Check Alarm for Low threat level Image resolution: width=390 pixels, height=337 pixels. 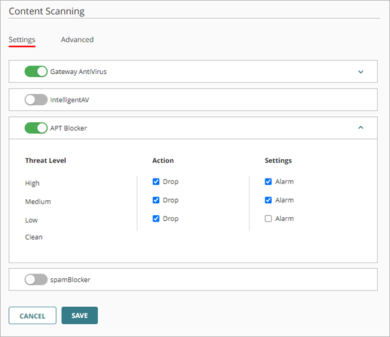click(x=269, y=218)
